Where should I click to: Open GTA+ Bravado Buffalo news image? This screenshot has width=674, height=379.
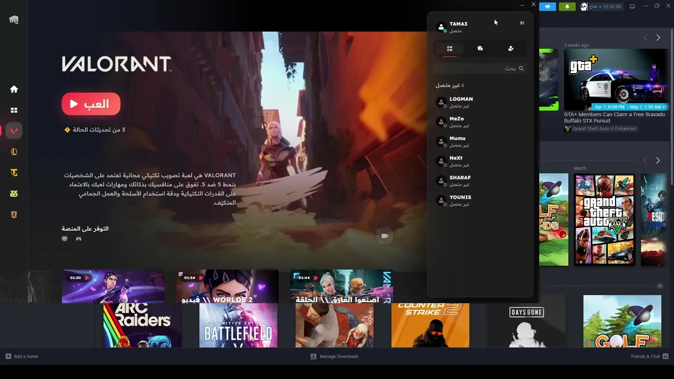click(616, 79)
